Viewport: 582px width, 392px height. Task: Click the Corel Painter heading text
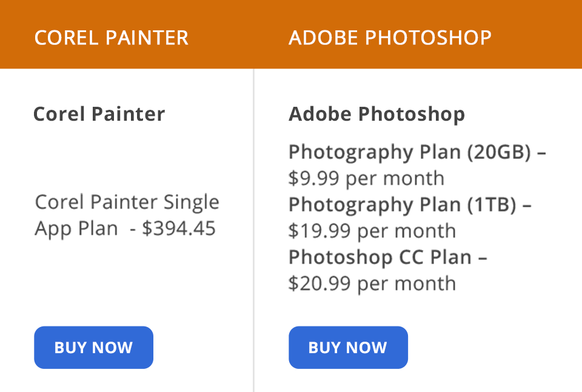[x=99, y=113]
